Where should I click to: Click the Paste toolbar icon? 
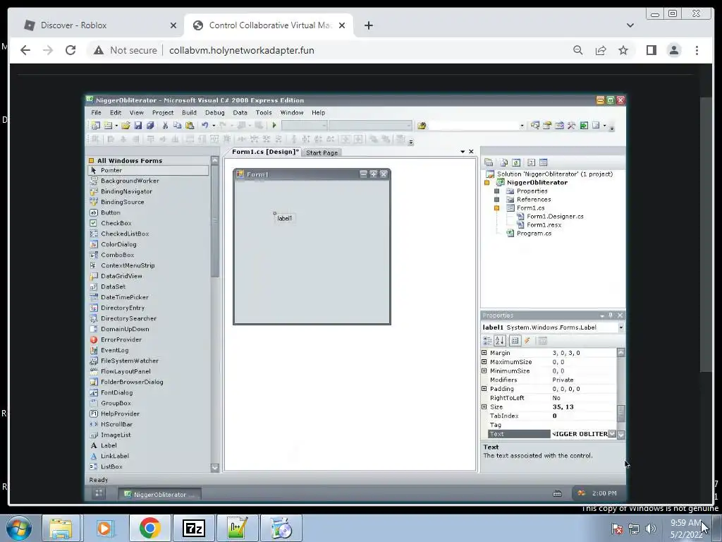pos(189,126)
